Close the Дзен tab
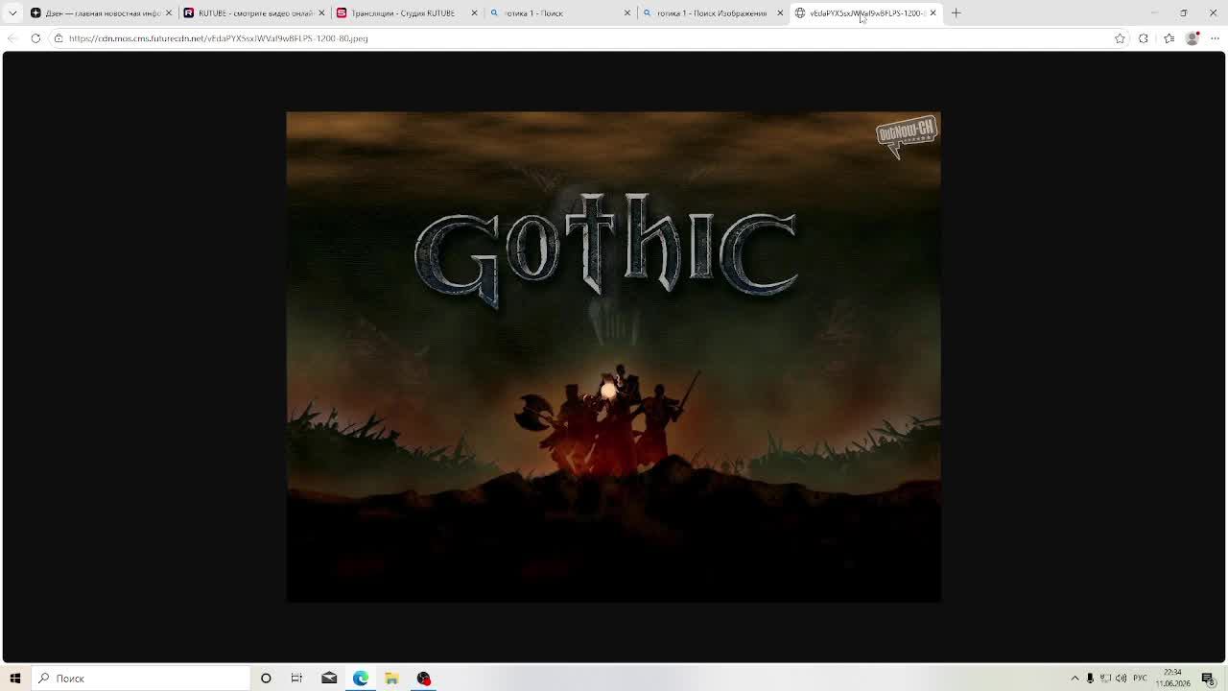 (x=169, y=12)
